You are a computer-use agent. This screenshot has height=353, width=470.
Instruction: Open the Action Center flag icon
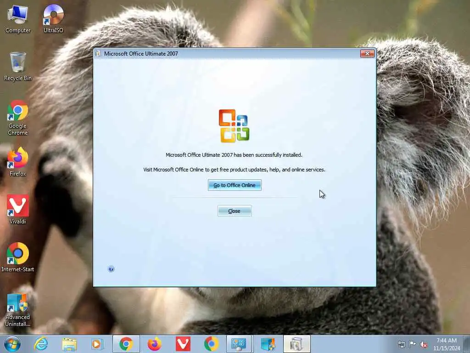point(413,344)
